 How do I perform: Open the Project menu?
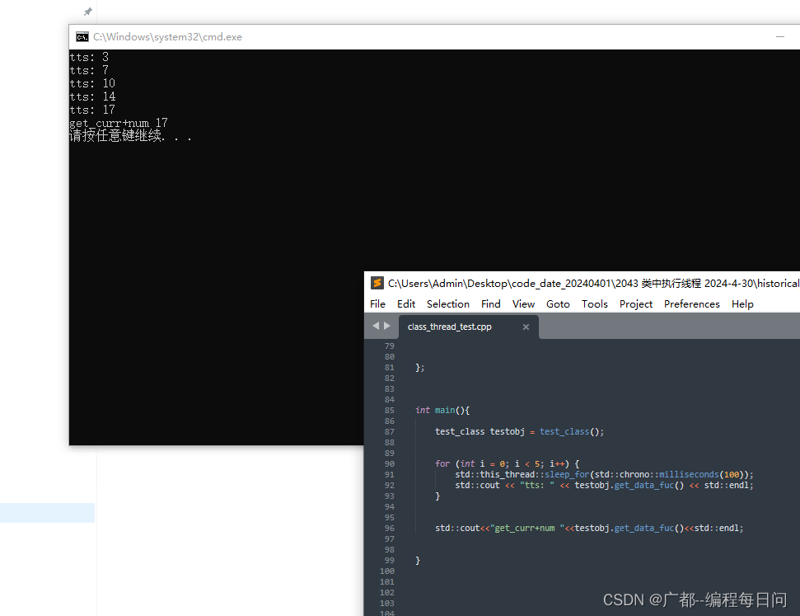(x=636, y=304)
